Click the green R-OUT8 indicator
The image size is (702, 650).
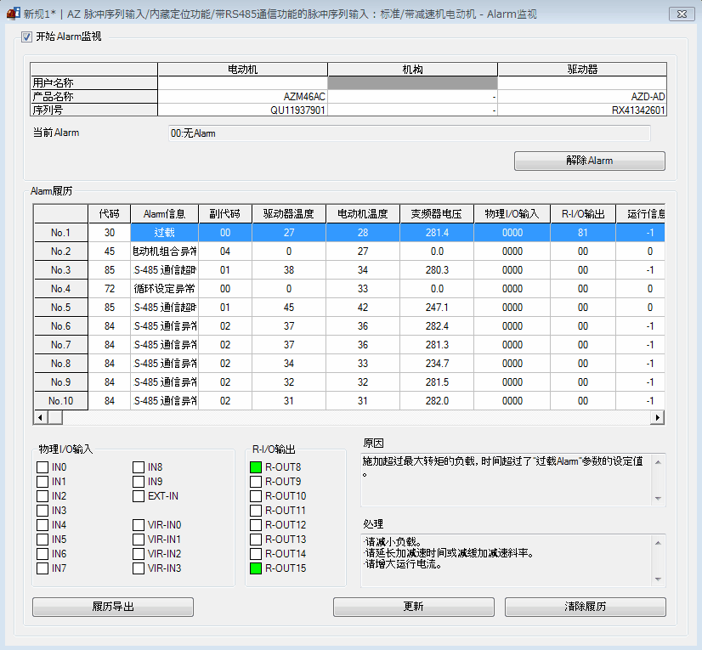[256, 467]
